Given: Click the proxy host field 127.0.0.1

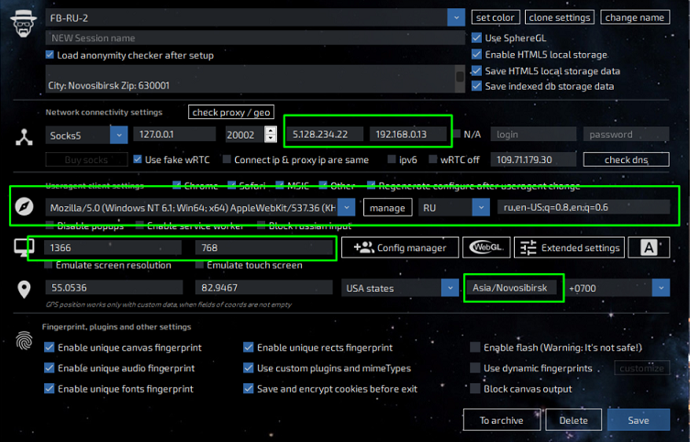Looking at the screenshot, I should (x=174, y=134).
